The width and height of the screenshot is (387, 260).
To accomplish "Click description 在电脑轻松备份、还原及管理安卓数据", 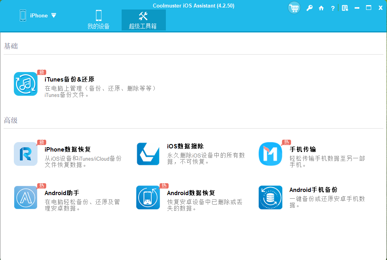I will [x=82, y=205].
